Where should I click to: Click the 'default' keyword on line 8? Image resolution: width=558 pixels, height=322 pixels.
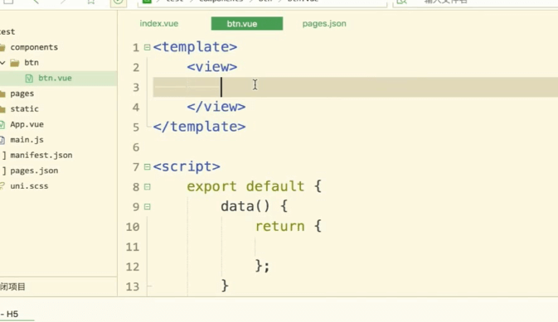click(275, 186)
